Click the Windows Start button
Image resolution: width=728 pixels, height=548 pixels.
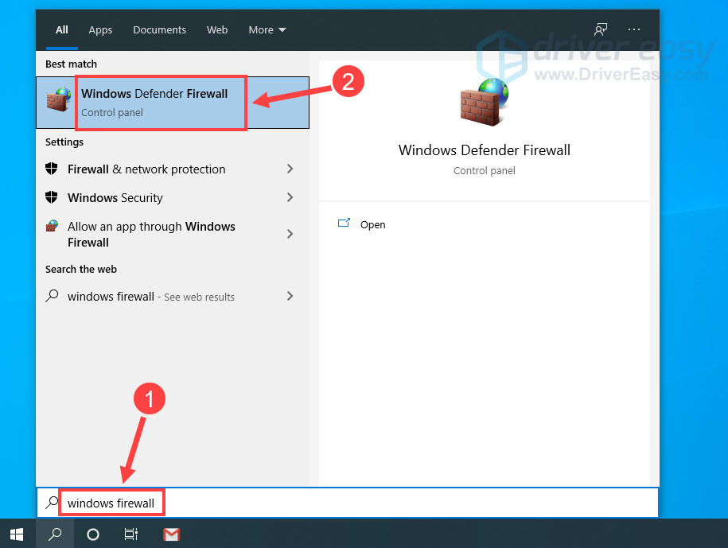click(17, 534)
